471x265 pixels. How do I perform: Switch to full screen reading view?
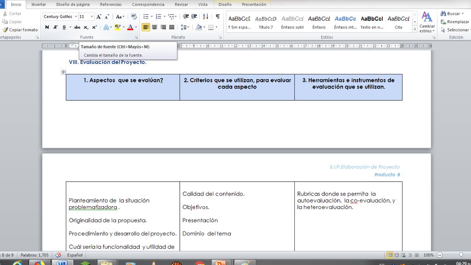pos(397,255)
